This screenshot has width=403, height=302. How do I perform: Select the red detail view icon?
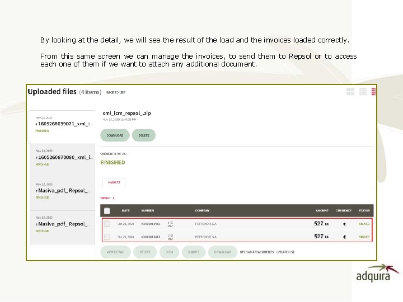[x=373, y=91]
